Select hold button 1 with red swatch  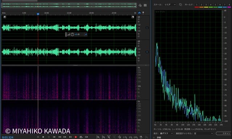coord(196,5)
